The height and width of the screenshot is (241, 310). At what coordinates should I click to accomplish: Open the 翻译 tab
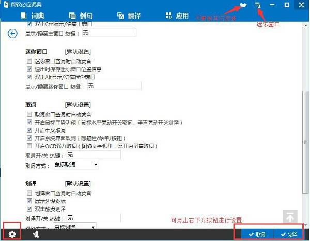point(129,16)
